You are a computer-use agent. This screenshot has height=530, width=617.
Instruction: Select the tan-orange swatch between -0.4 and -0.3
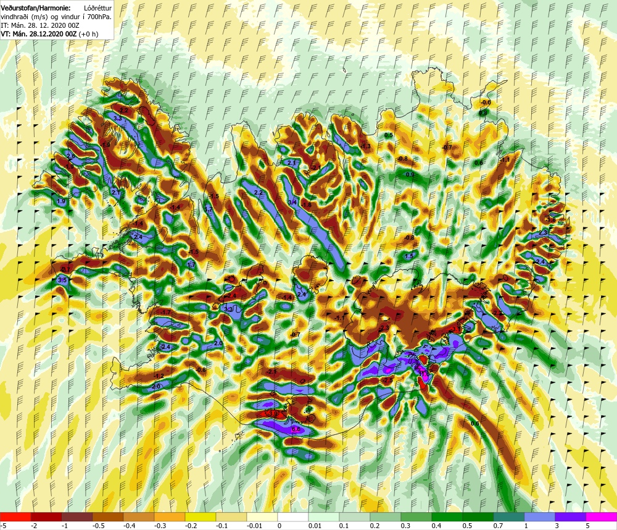[139, 516]
